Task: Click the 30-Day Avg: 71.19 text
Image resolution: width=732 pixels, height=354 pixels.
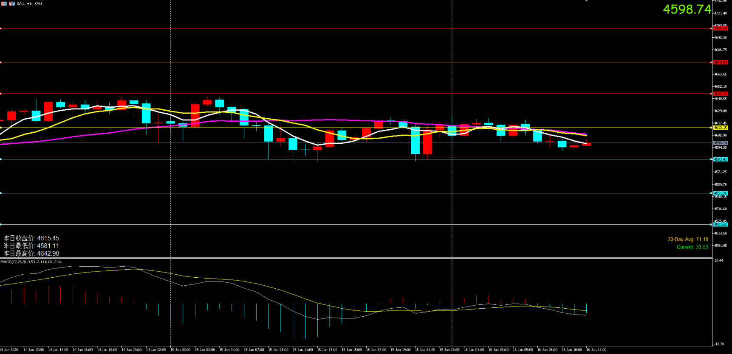Action: [688, 240]
